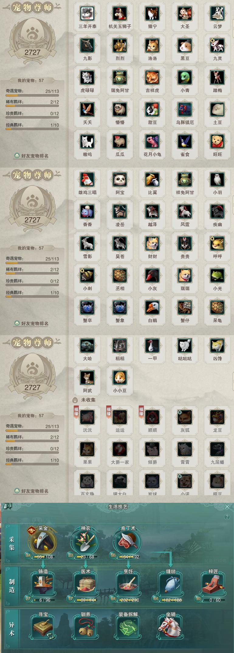This screenshot has width=234, height=653.
Task: Click the help question mark in 生活技艺
Action: pyautogui.click(x=227, y=517)
